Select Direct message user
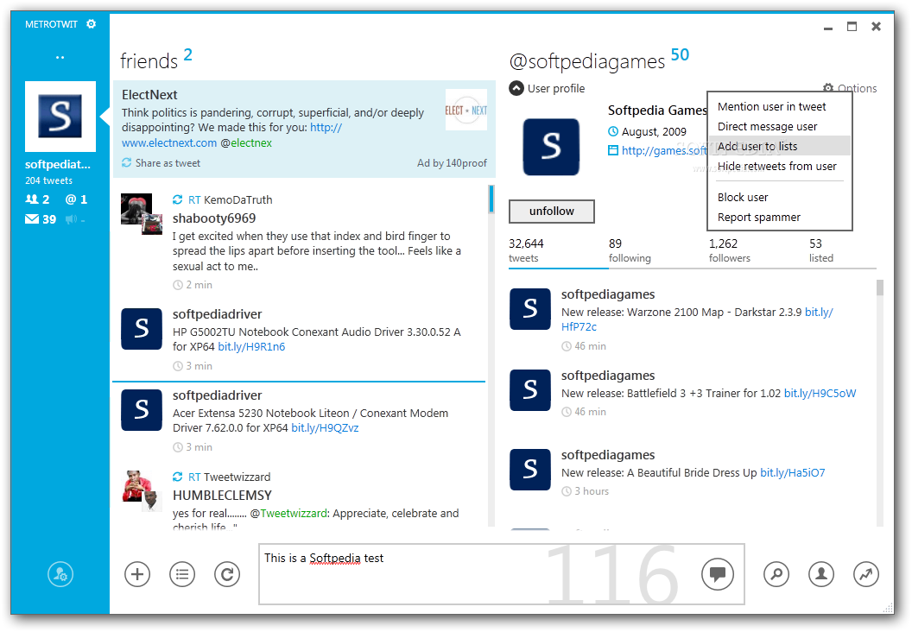Screen dimensions: 912x632 [779, 127]
